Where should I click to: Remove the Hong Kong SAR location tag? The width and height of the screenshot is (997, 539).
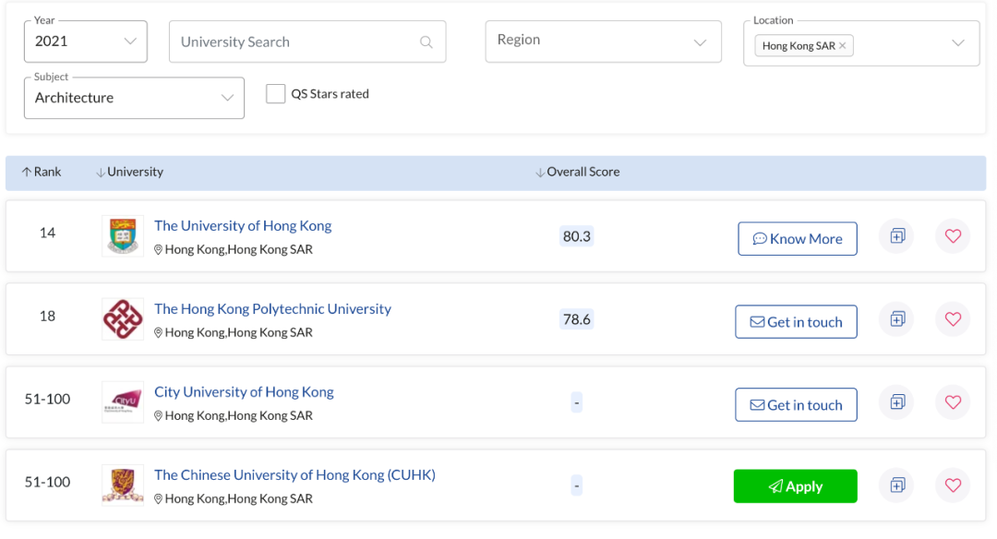click(x=842, y=46)
